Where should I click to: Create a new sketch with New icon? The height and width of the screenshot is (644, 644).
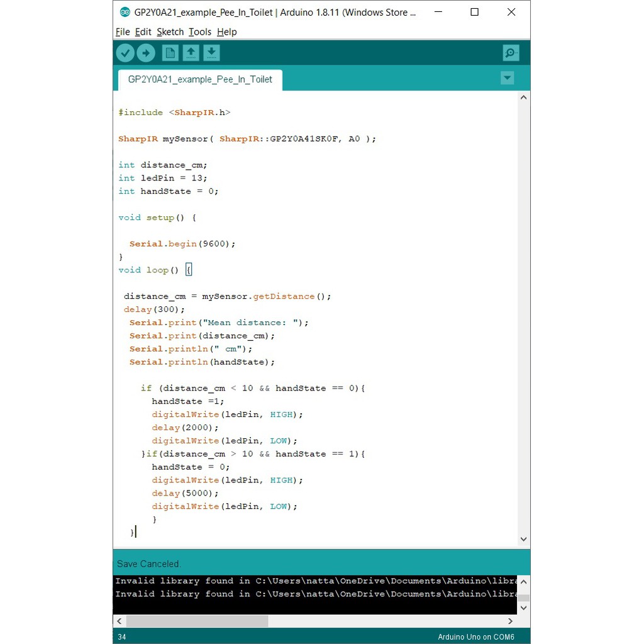(170, 53)
